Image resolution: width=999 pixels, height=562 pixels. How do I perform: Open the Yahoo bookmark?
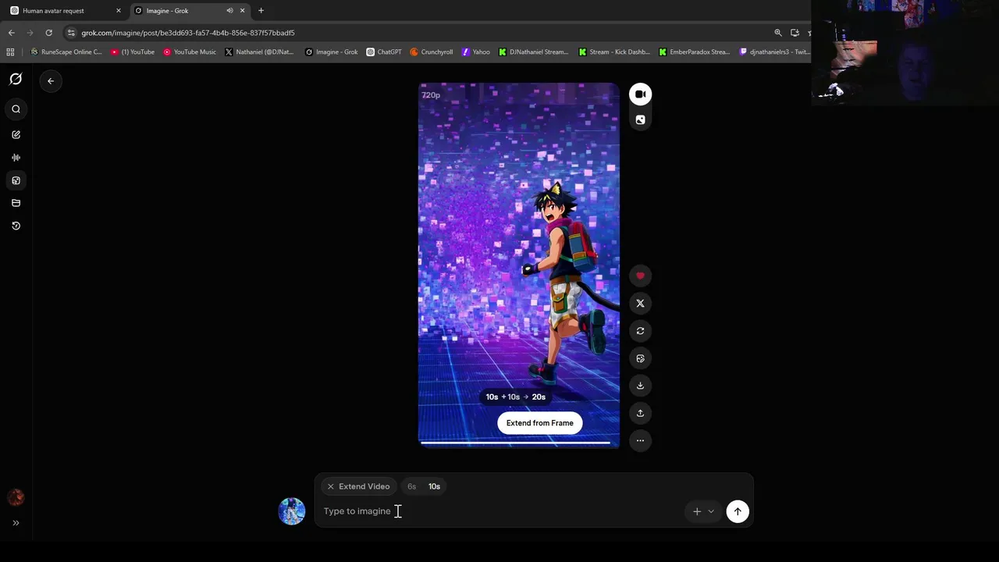click(476, 52)
